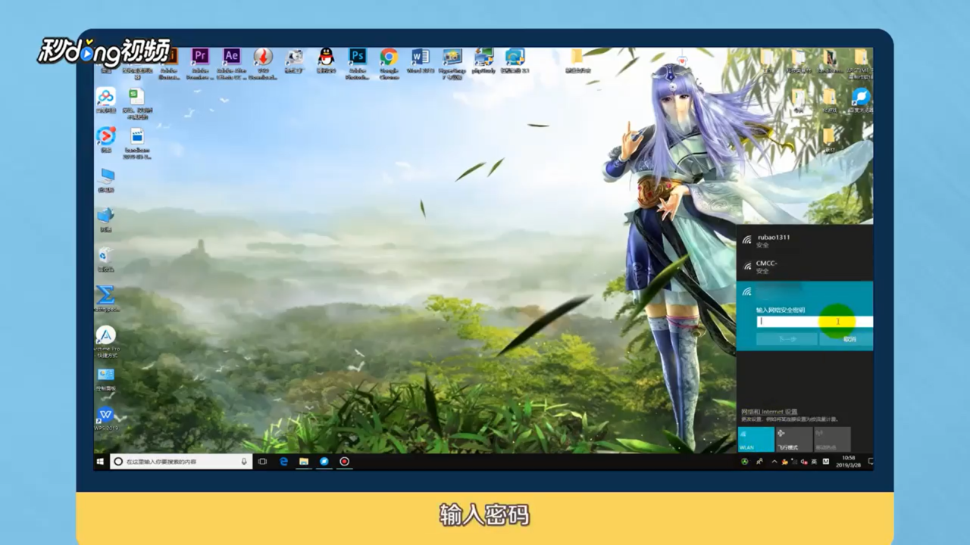
Task: Open the blue bird app top-right desktop icon
Action: (x=860, y=100)
